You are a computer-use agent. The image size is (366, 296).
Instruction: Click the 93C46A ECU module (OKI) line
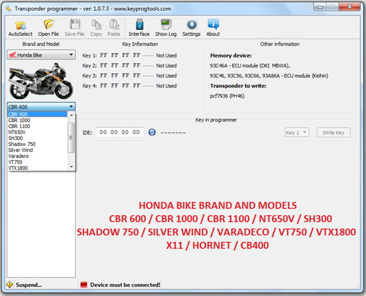click(250, 65)
